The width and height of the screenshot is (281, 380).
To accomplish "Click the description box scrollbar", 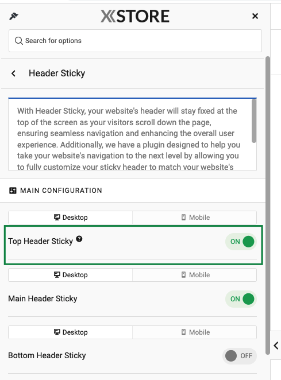I will click(x=254, y=121).
